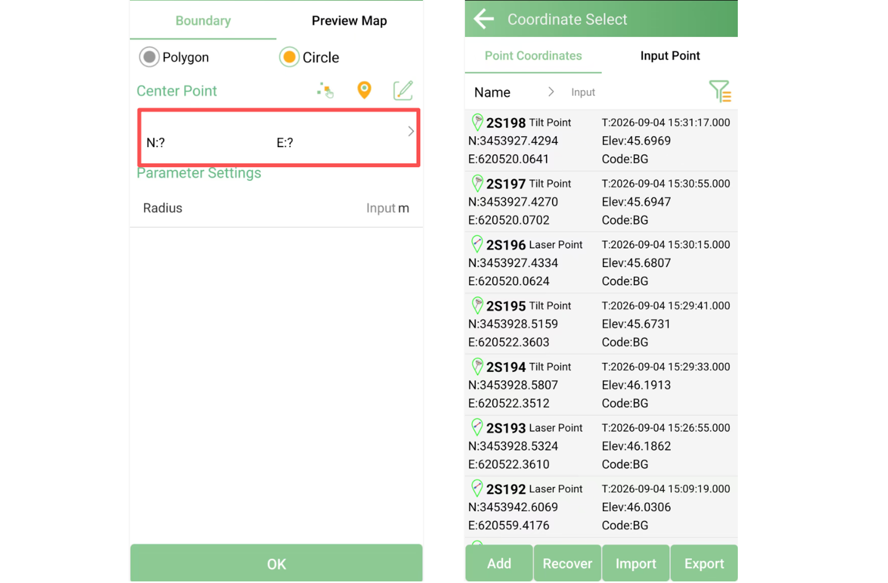888x583 pixels.
Task: Open the filter list icon
Action: click(720, 91)
